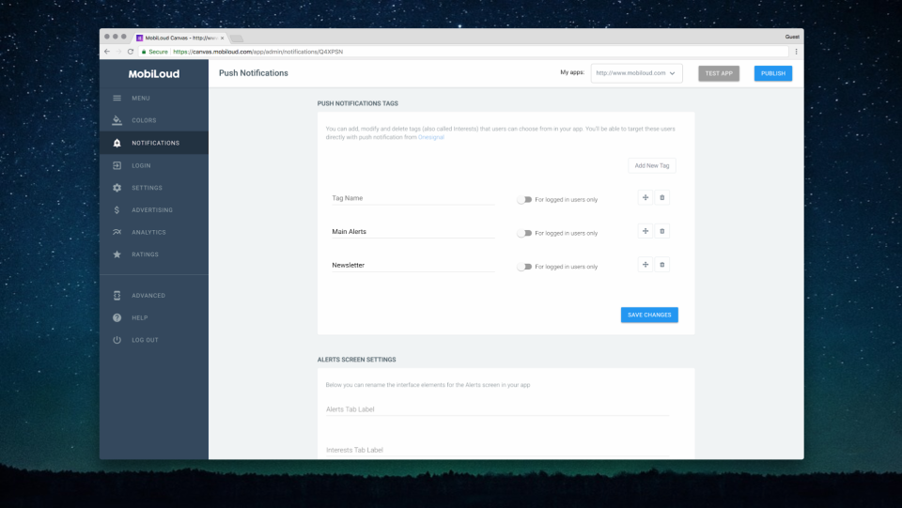Click move handle icon for Main Alerts tag
902x508 pixels.
point(645,231)
